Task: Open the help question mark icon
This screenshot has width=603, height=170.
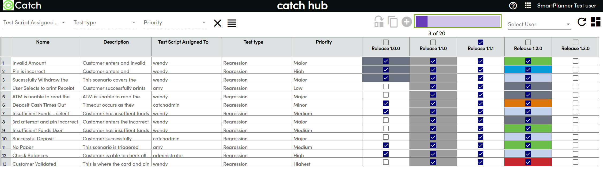Action: coord(513,6)
